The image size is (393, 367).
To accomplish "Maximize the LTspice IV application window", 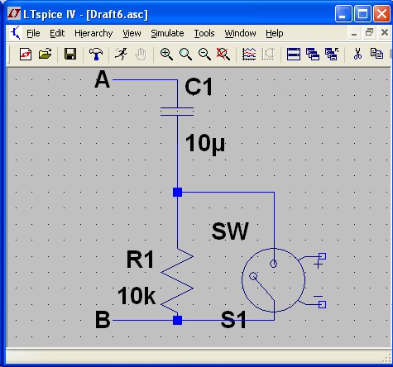I will coord(362,13).
